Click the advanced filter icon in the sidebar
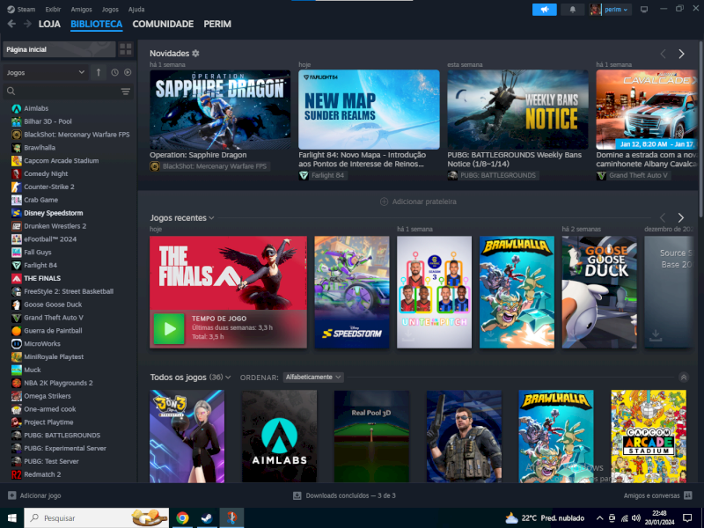Viewport: 704px width, 528px height. point(126,92)
